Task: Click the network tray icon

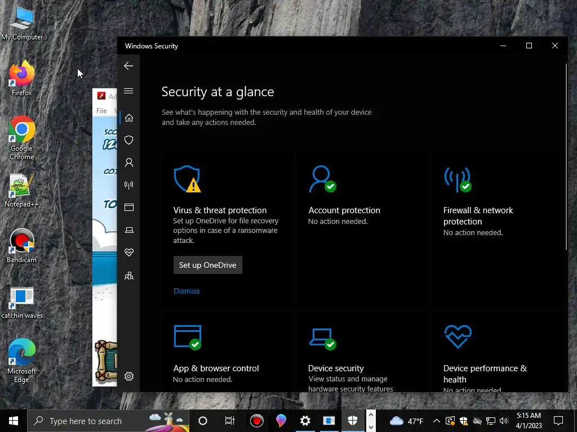Action: pyautogui.click(x=491, y=421)
